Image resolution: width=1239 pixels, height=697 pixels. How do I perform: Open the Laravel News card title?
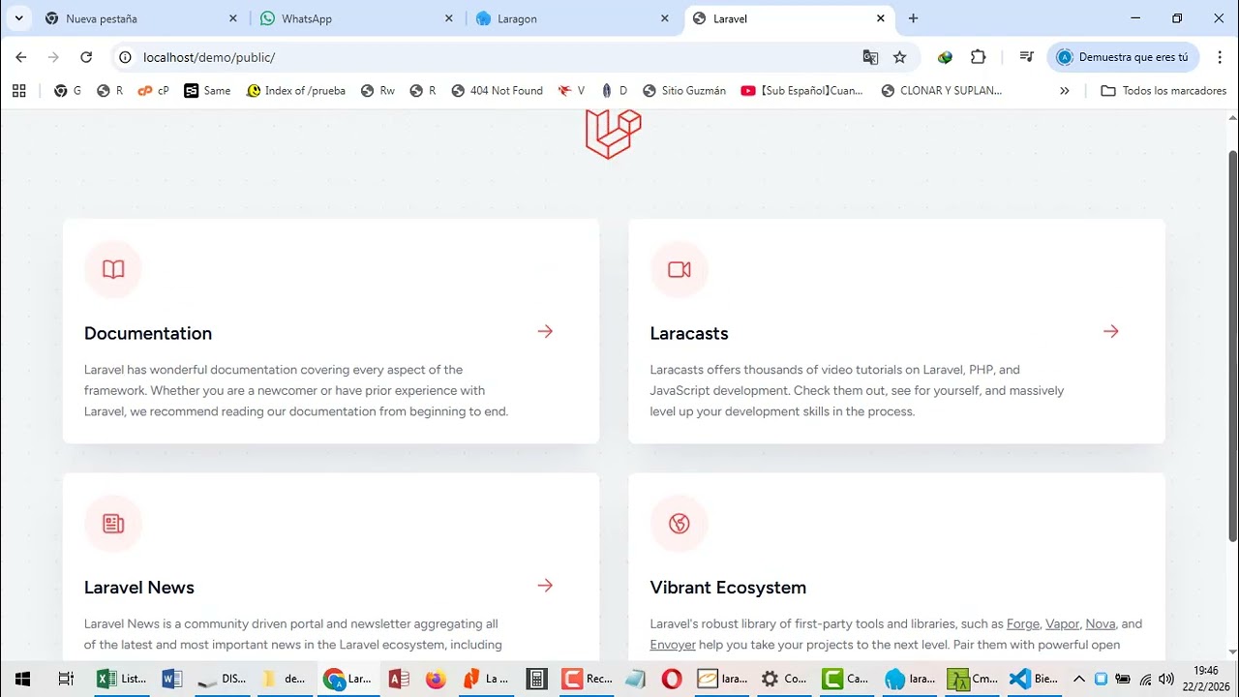(x=139, y=588)
